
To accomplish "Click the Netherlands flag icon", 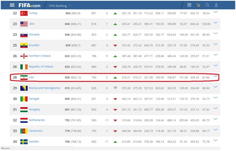I will (x=24, y=121).
